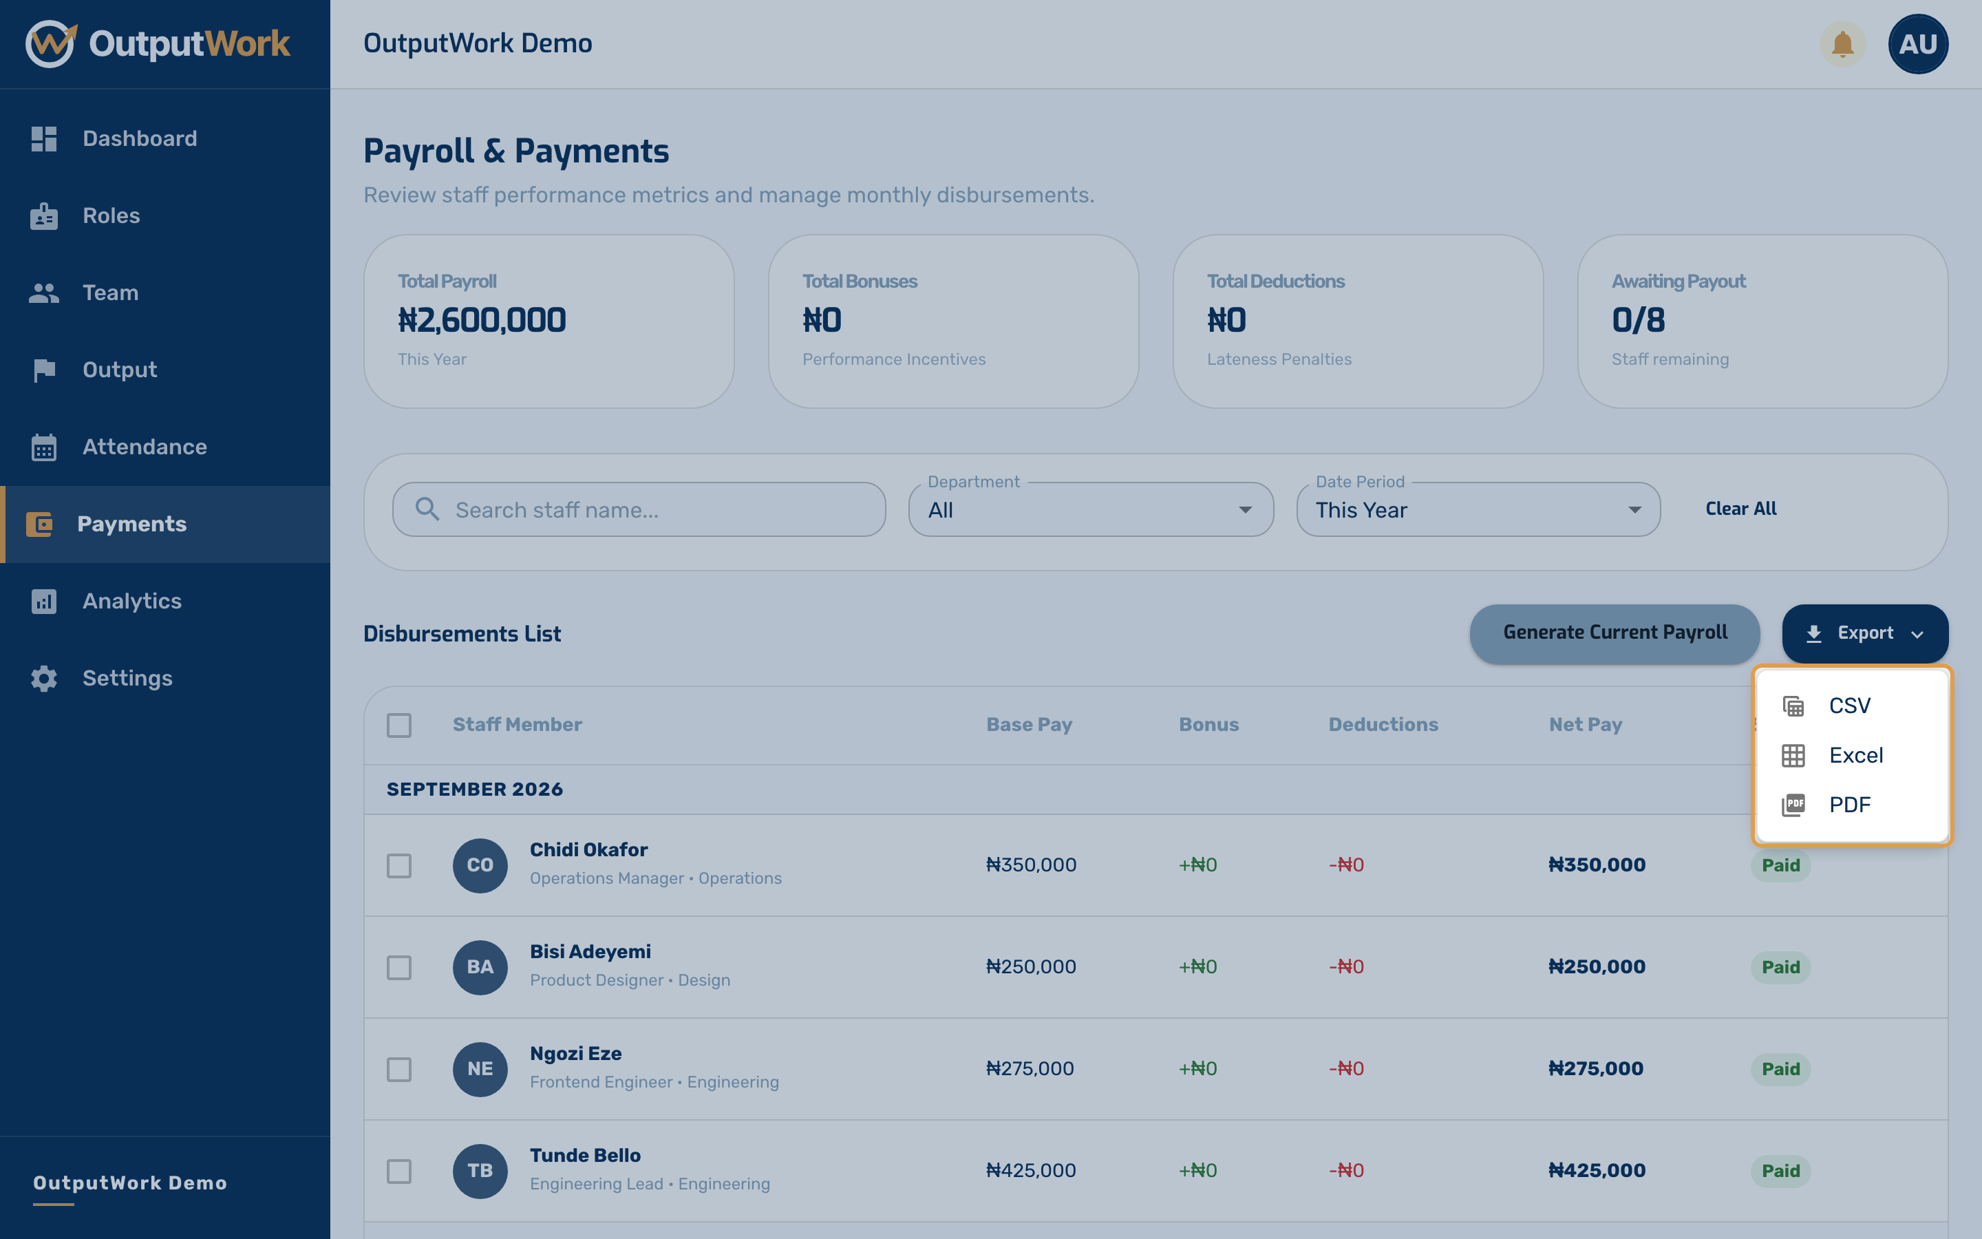Screen dimensions: 1982x1239
Task: Click the Export download arrow icon
Action: pos(1814,633)
